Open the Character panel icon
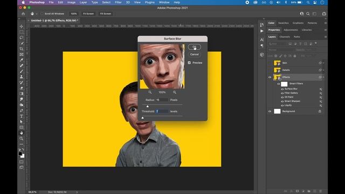345x194 pixels. [261, 39]
